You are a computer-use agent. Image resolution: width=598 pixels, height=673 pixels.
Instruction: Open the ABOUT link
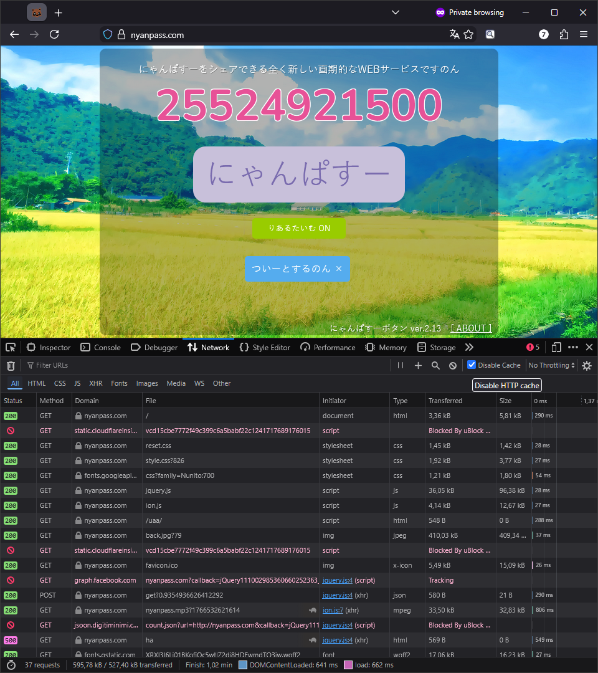coord(471,328)
